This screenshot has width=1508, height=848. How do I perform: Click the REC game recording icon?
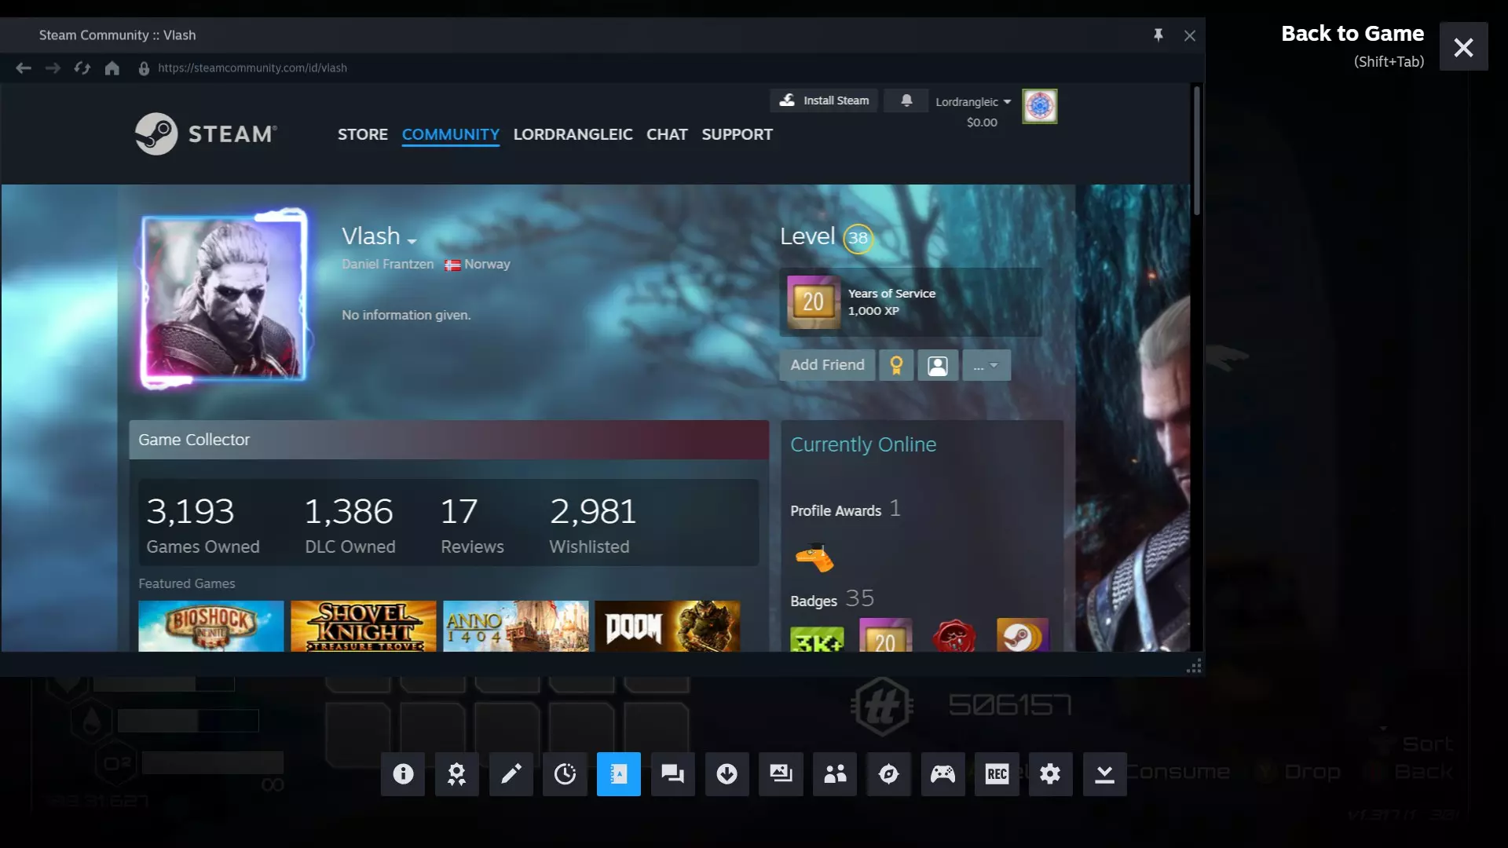pos(997,774)
